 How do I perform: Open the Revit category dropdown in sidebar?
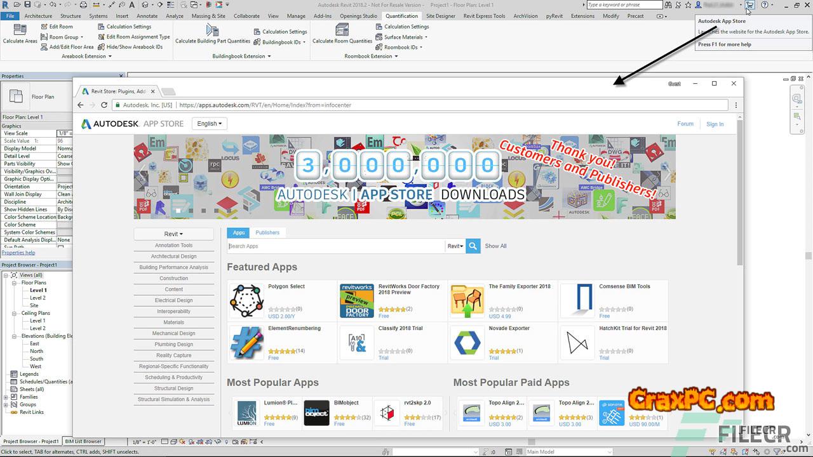point(173,234)
